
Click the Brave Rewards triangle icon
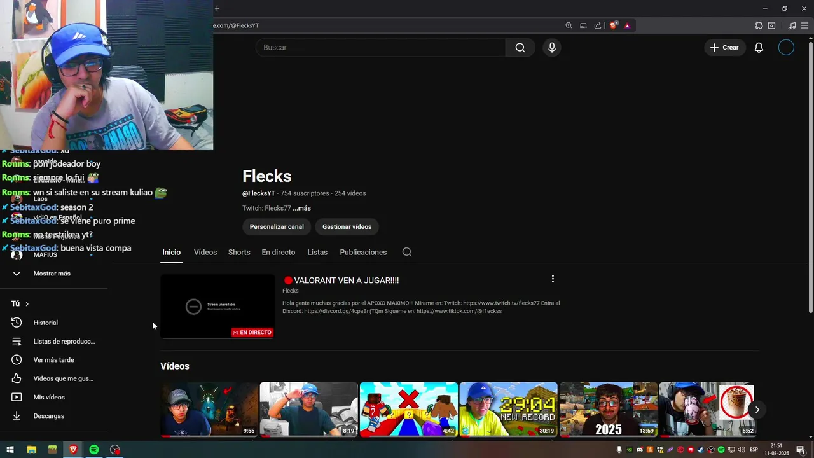coord(627,25)
